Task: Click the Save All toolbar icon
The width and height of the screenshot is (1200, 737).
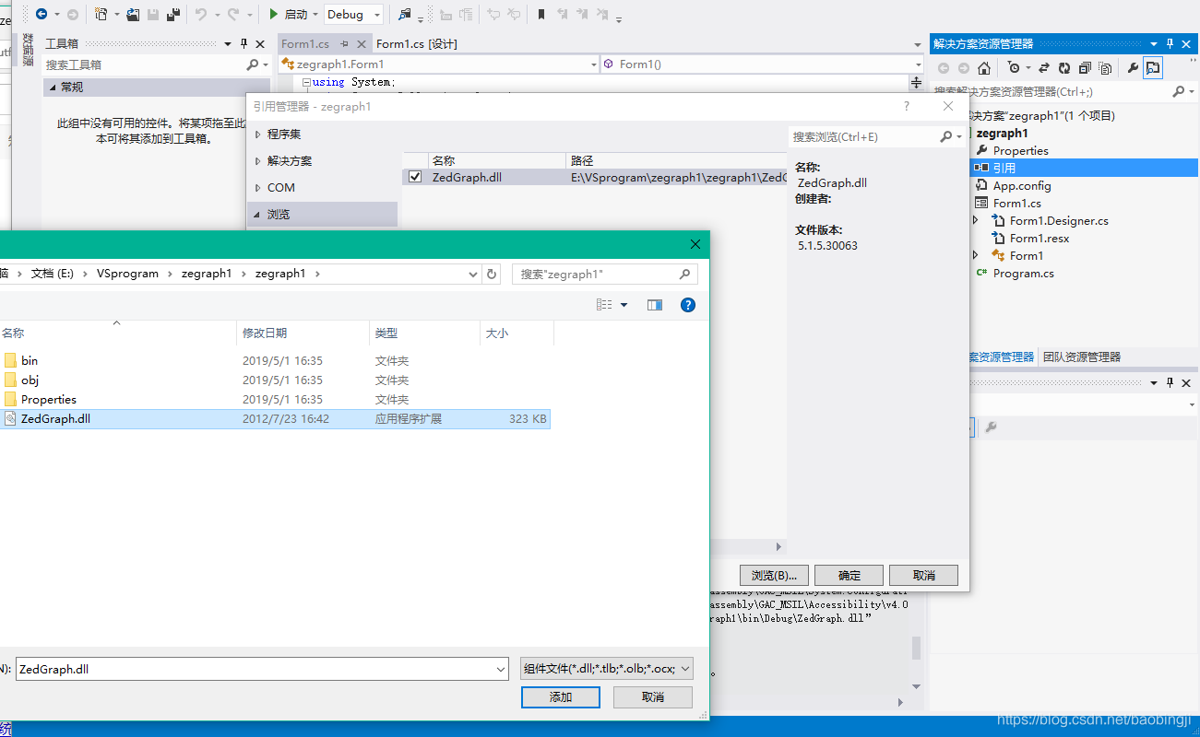Action: [x=172, y=14]
